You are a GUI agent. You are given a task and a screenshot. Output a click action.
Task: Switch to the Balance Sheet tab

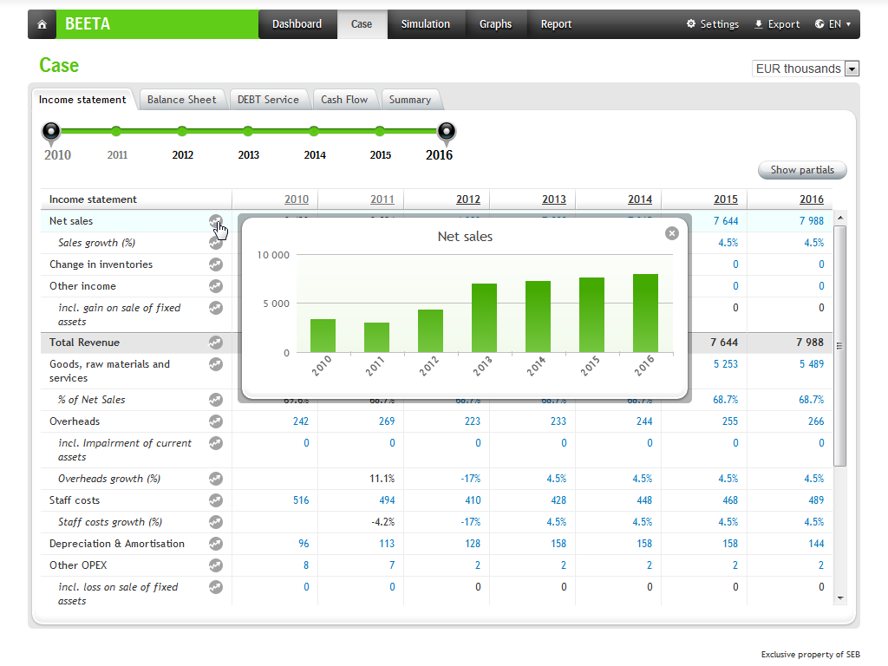pyautogui.click(x=181, y=100)
